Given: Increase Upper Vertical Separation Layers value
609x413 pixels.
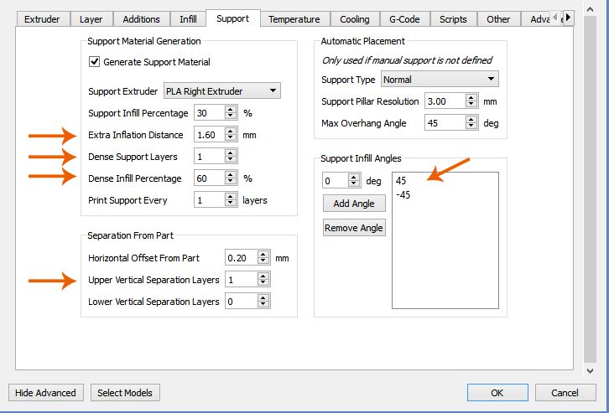Looking at the screenshot, I should click(263, 276).
